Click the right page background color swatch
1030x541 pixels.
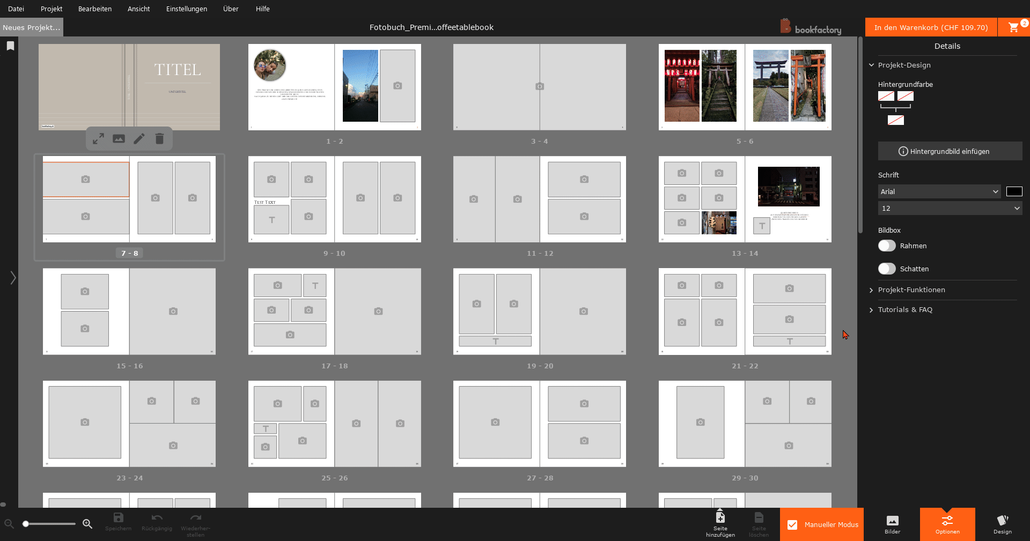point(906,96)
